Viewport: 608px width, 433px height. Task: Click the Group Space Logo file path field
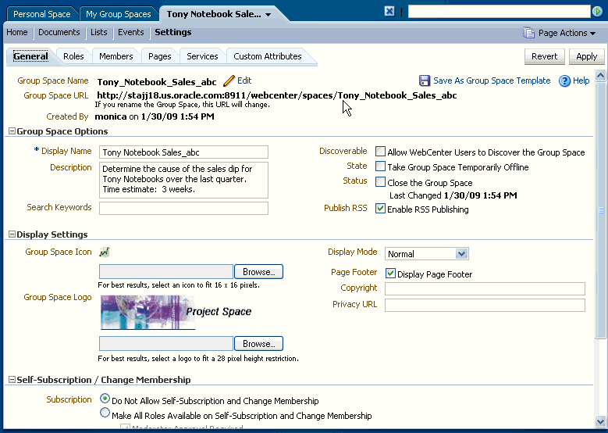pyautogui.click(x=166, y=344)
